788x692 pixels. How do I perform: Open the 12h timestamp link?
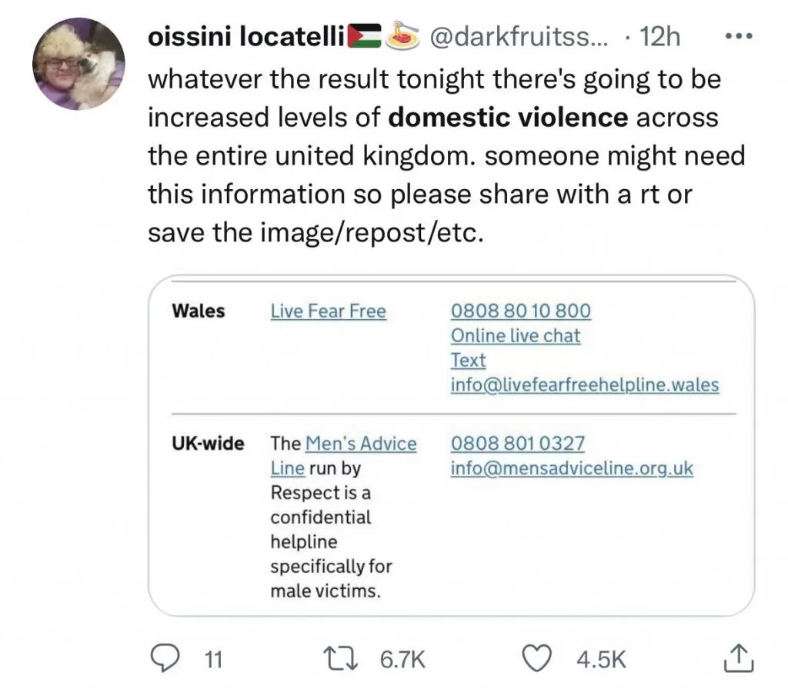click(659, 37)
